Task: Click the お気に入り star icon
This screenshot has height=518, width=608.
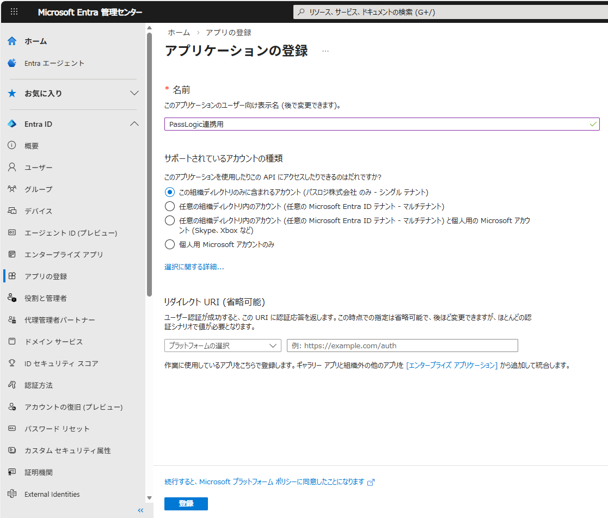Action: (x=12, y=93)
